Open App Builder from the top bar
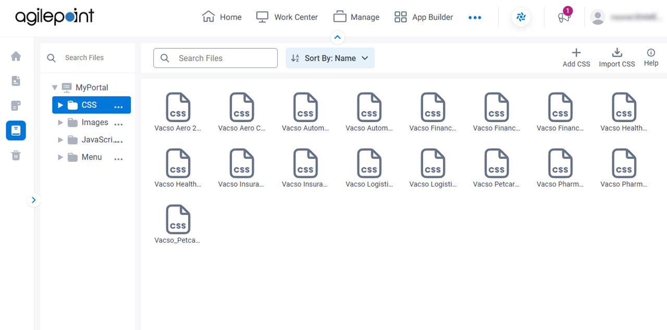Screen dimensions: 667x330 click(424, 17)
